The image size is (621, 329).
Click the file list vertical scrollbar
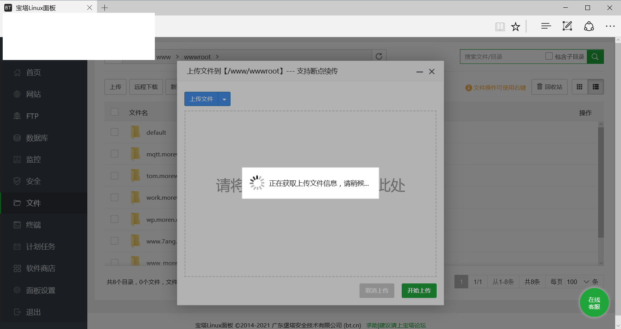pos(601,182)
